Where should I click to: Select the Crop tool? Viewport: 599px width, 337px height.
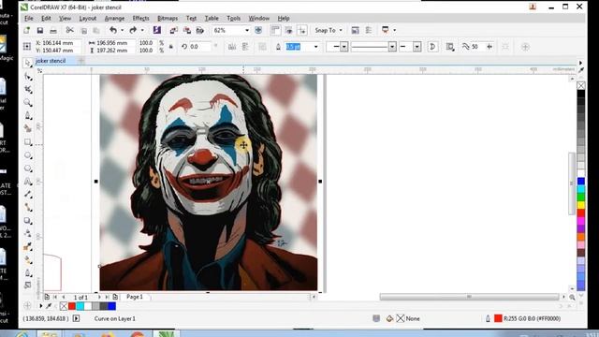pos(28,90)
